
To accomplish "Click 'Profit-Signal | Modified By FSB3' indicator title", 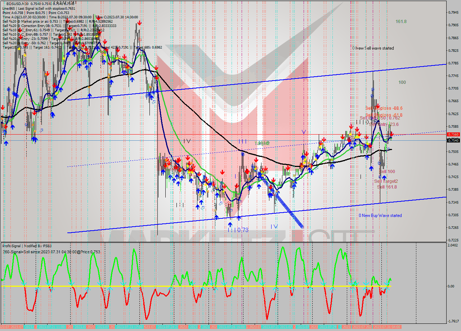I will (x=27, y=246).
